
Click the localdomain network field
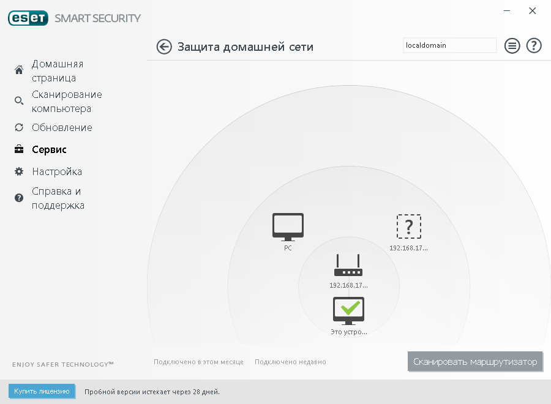[x=449, y=45]
